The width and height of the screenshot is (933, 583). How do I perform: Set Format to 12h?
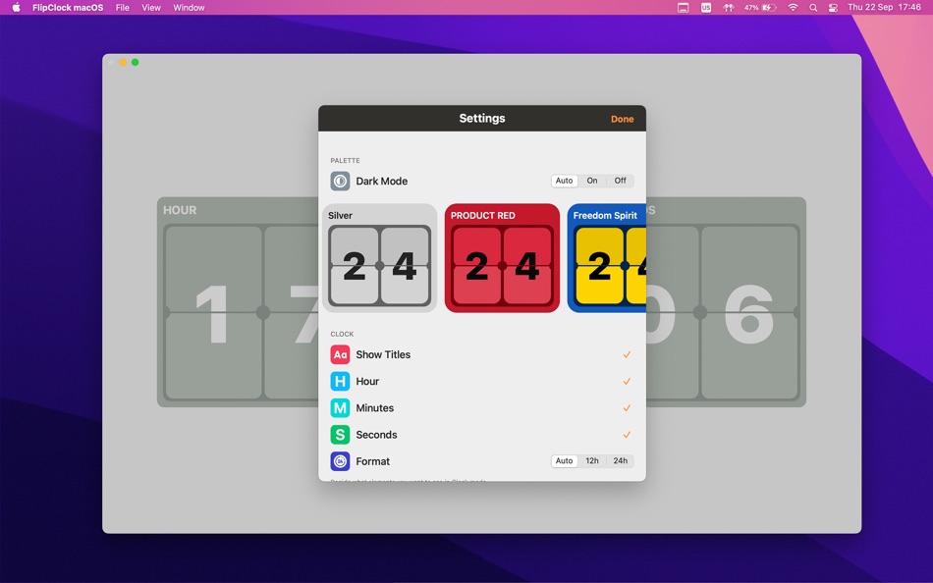click(x=592, y=461)
